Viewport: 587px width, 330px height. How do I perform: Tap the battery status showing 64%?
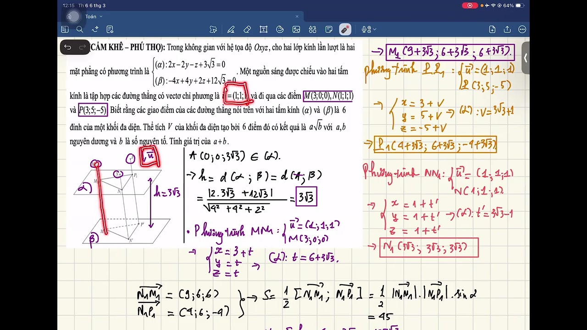tap(513, 5)
